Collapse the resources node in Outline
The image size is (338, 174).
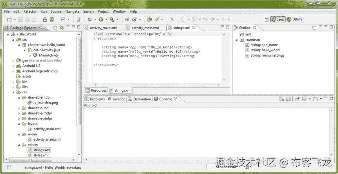tap(237, 40)
